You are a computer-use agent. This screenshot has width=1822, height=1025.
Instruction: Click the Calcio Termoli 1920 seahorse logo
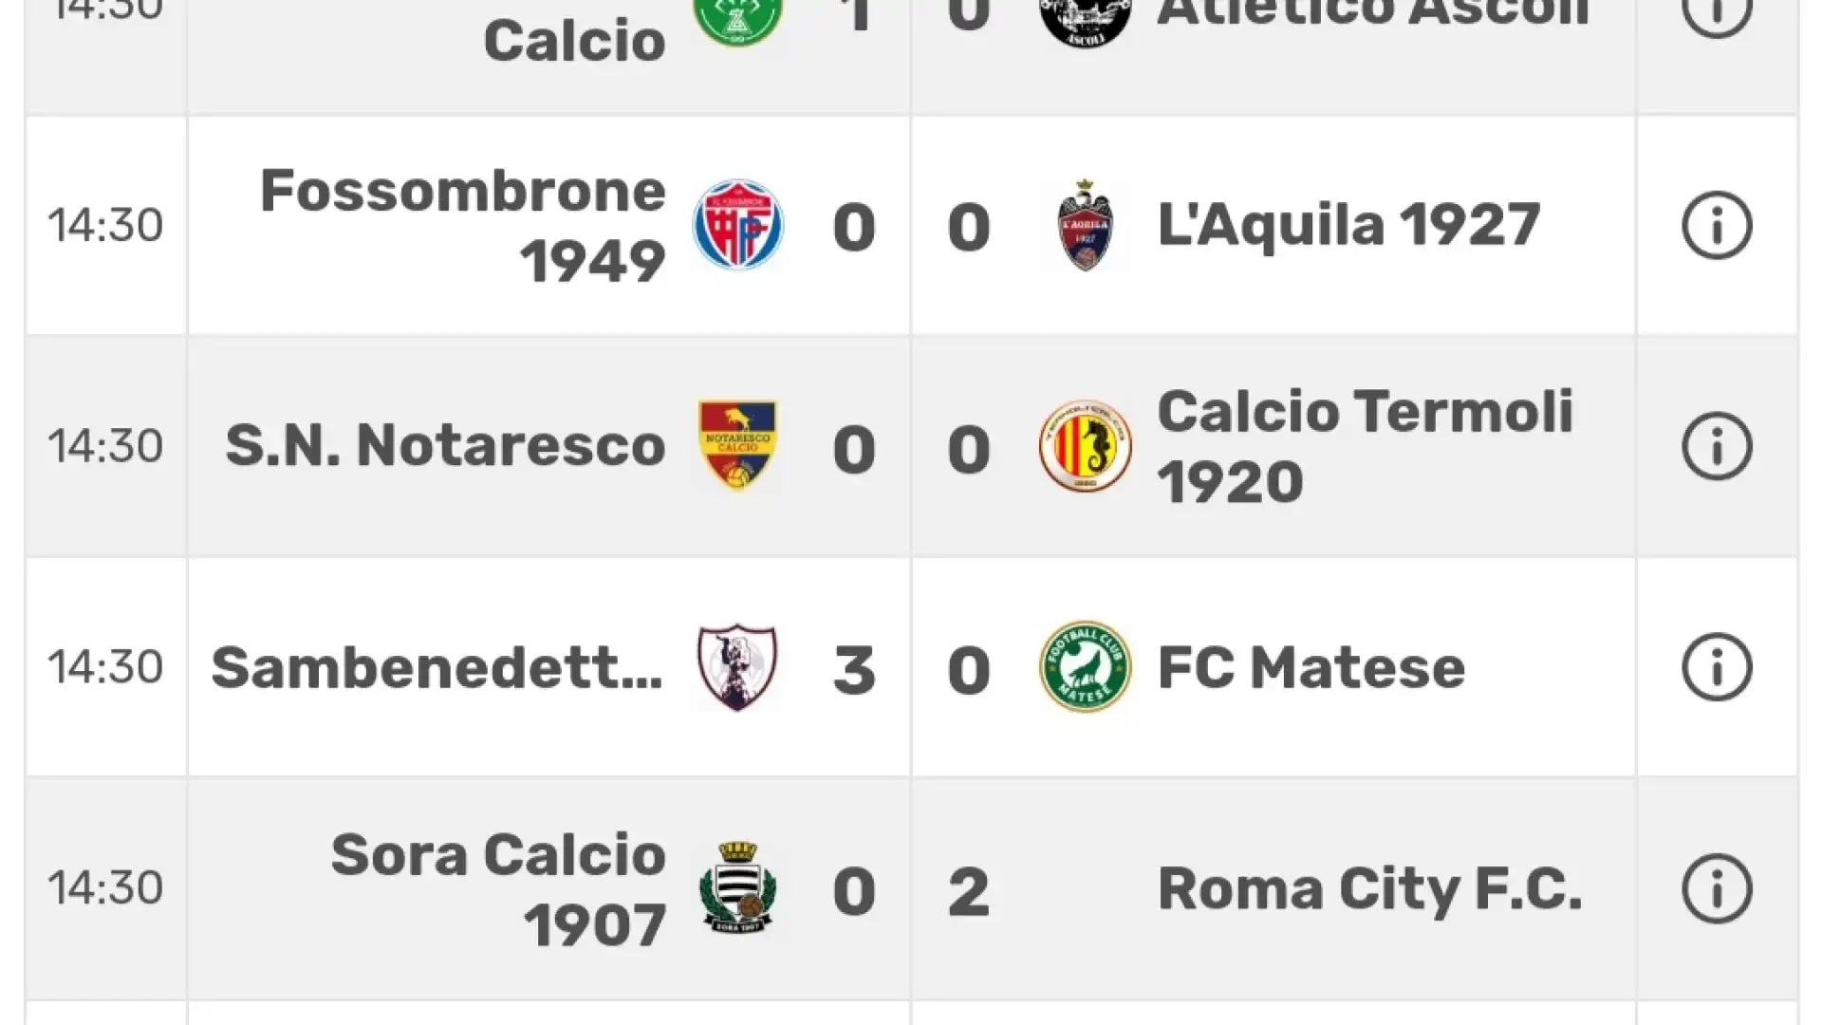[1085, 446]
